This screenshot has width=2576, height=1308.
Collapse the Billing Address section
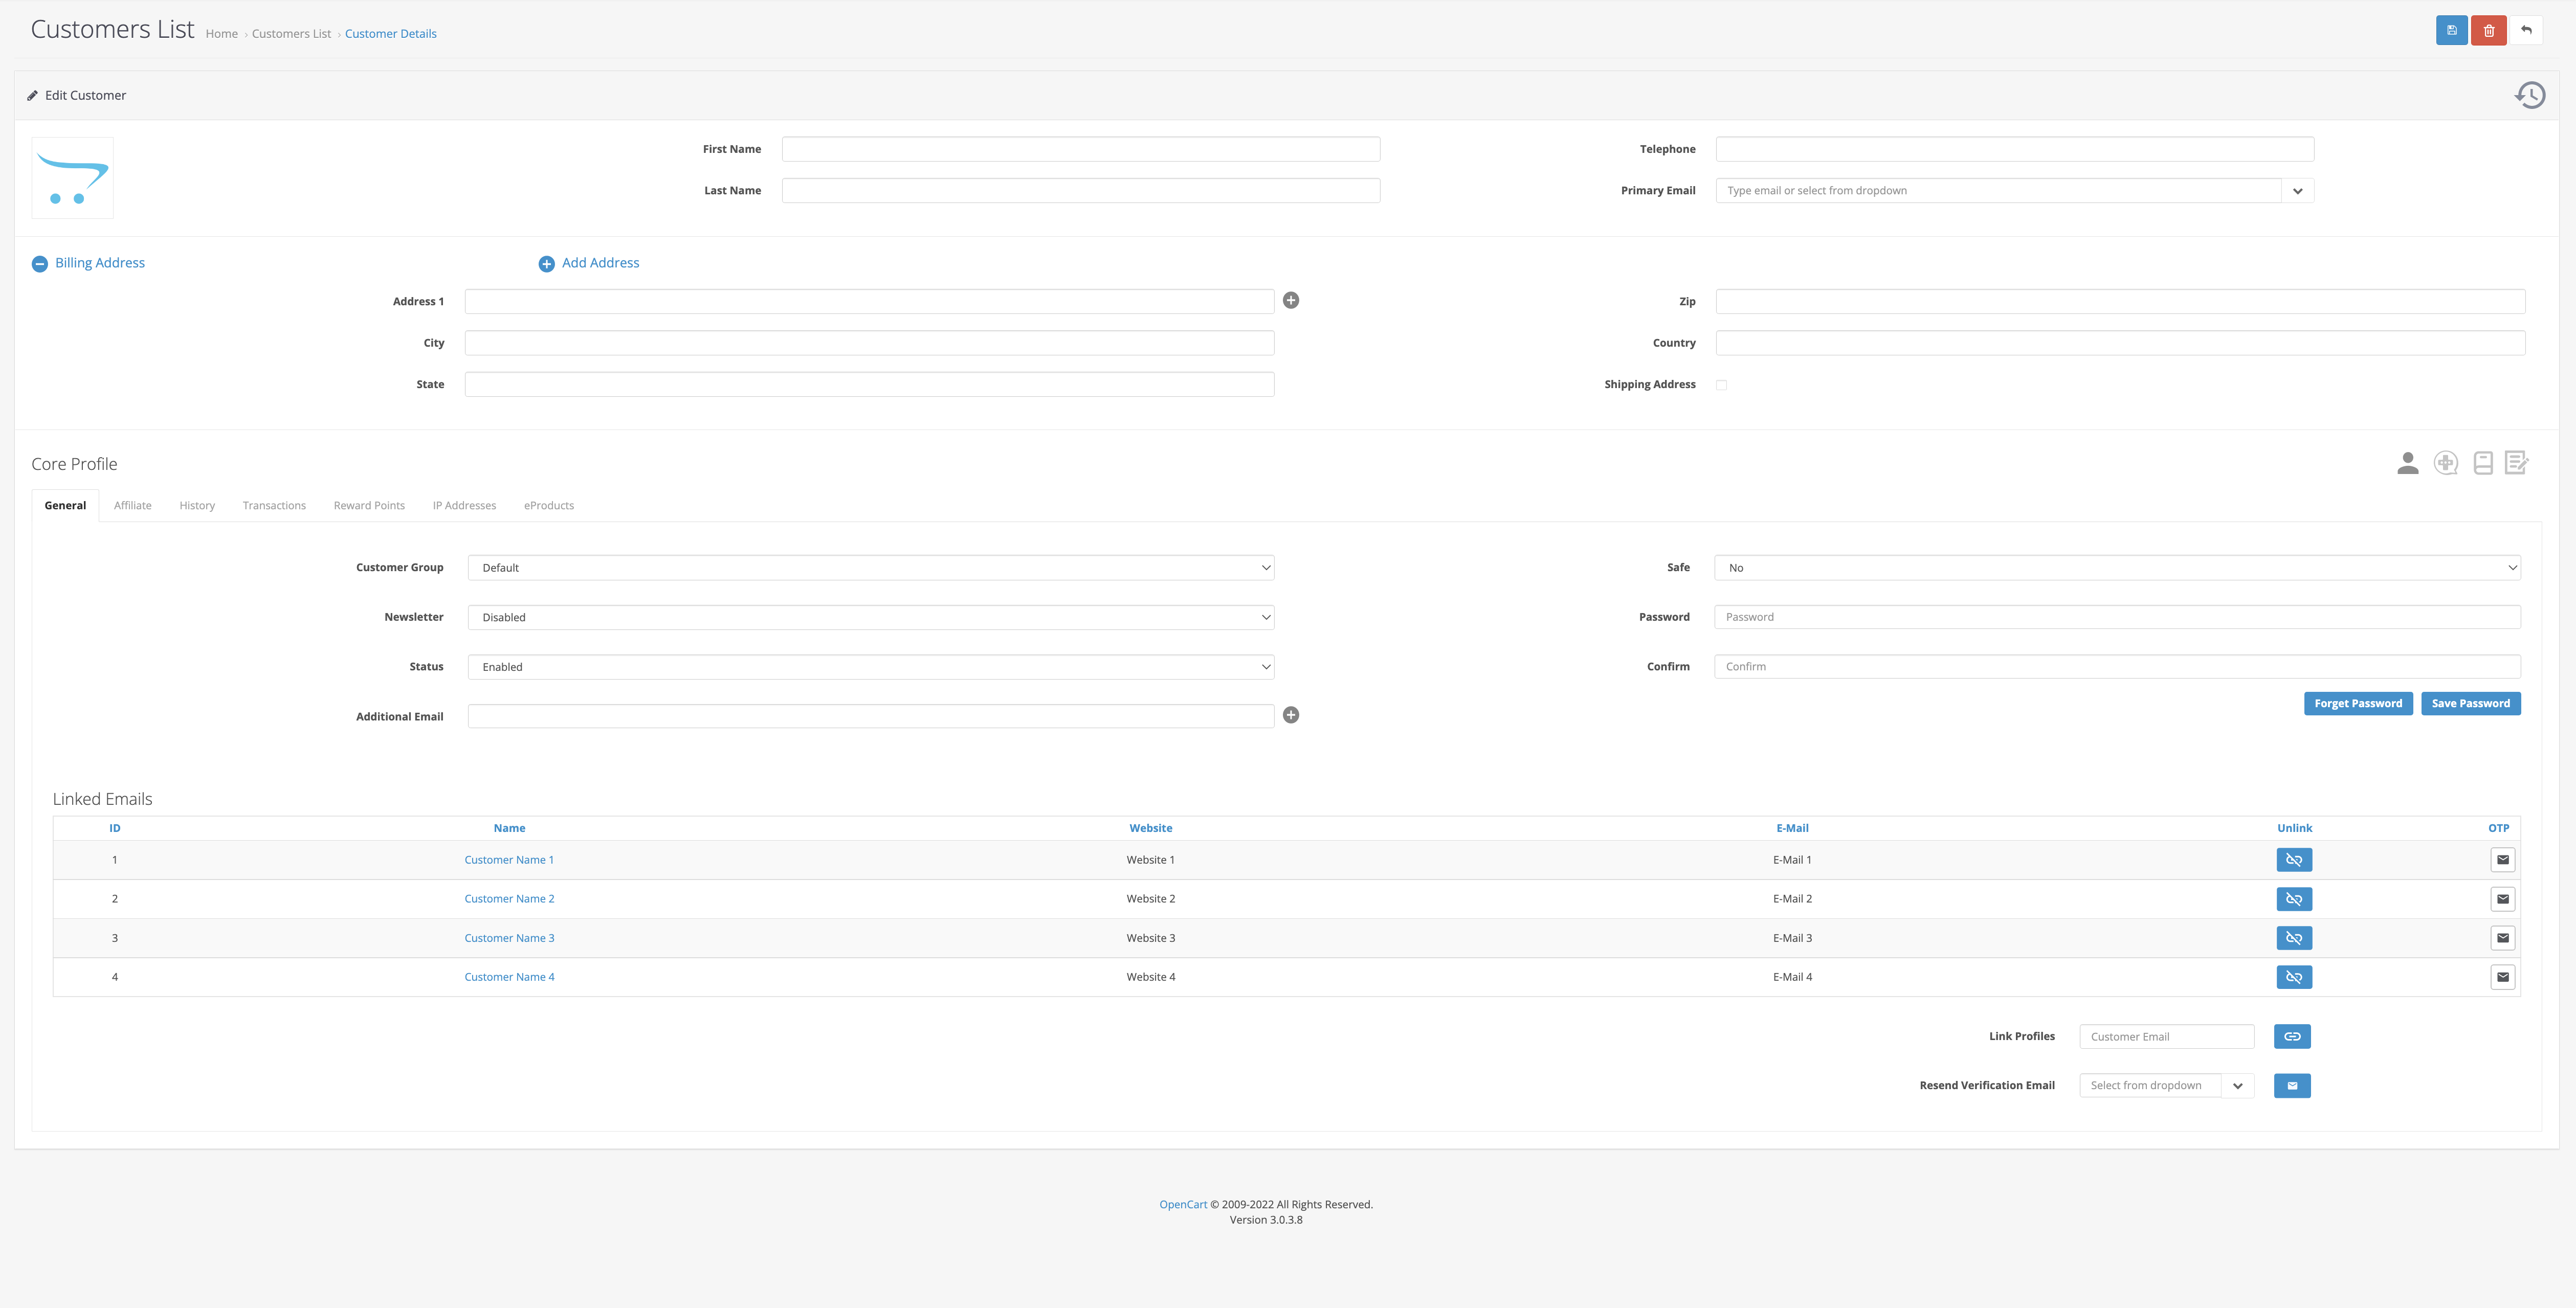tap(40, 264)
